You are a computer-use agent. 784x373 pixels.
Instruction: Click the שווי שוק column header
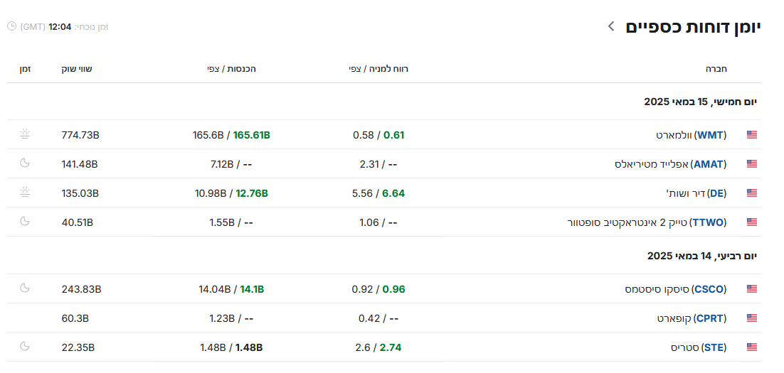[x=77, y=69]
